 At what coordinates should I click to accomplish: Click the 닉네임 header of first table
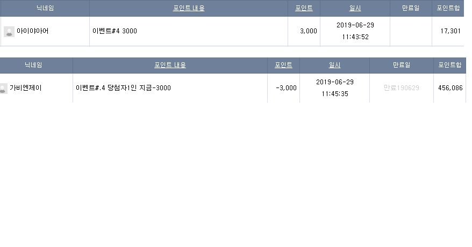45,8
